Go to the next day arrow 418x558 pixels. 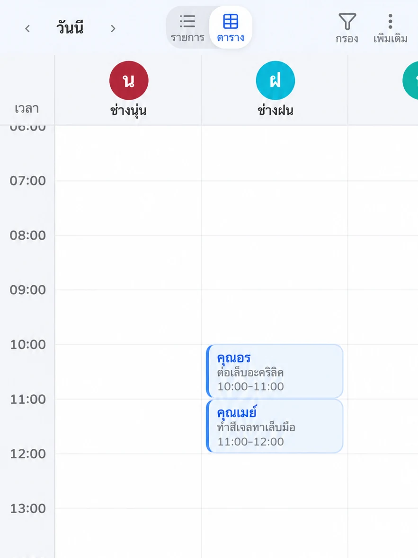pos(113,28)
